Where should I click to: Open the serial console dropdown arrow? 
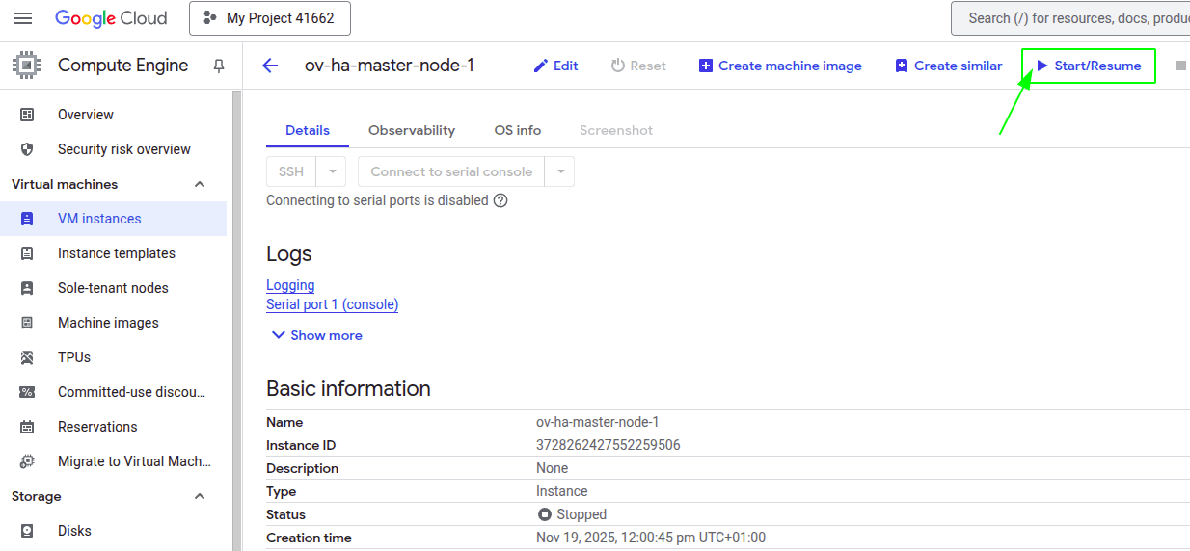pyautogui.click(x=559, y=171)
